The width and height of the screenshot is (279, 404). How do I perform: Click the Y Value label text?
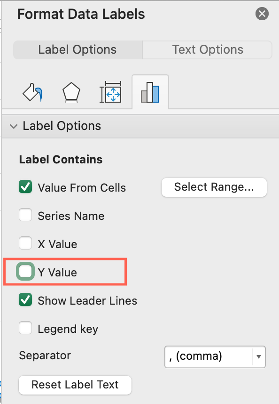tap(57, 273)
